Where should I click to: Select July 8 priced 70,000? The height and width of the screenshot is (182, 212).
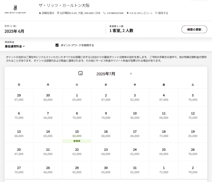(x=77, y=115)
